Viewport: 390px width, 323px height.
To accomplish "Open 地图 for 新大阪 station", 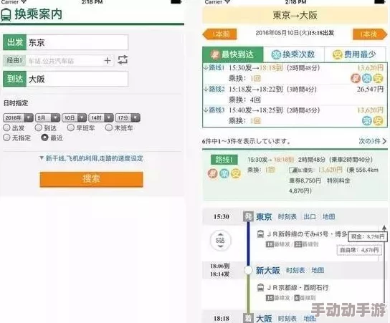I will 318,270.
